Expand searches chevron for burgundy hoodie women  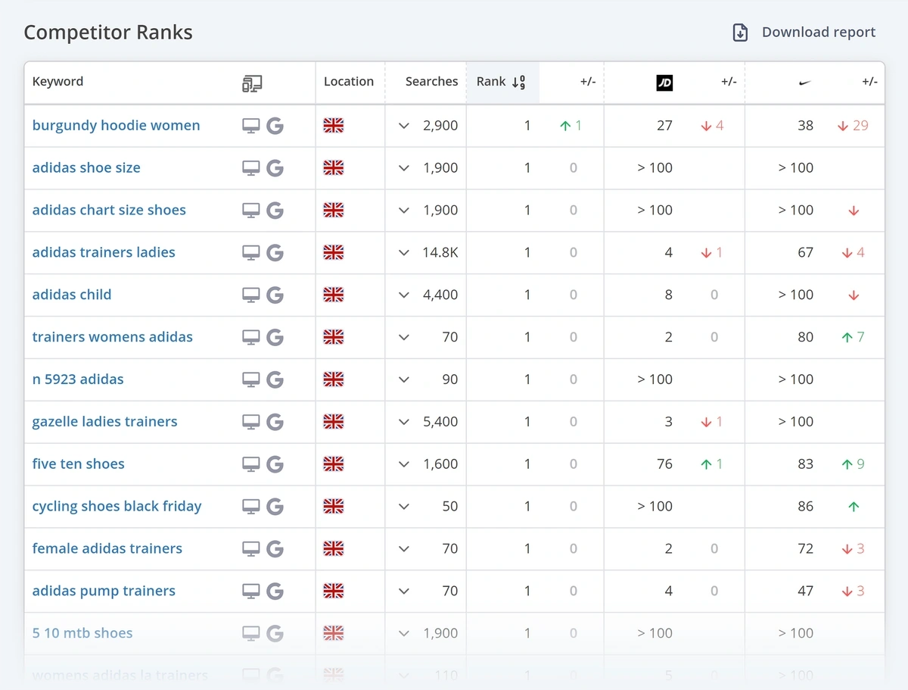(404, 126)
